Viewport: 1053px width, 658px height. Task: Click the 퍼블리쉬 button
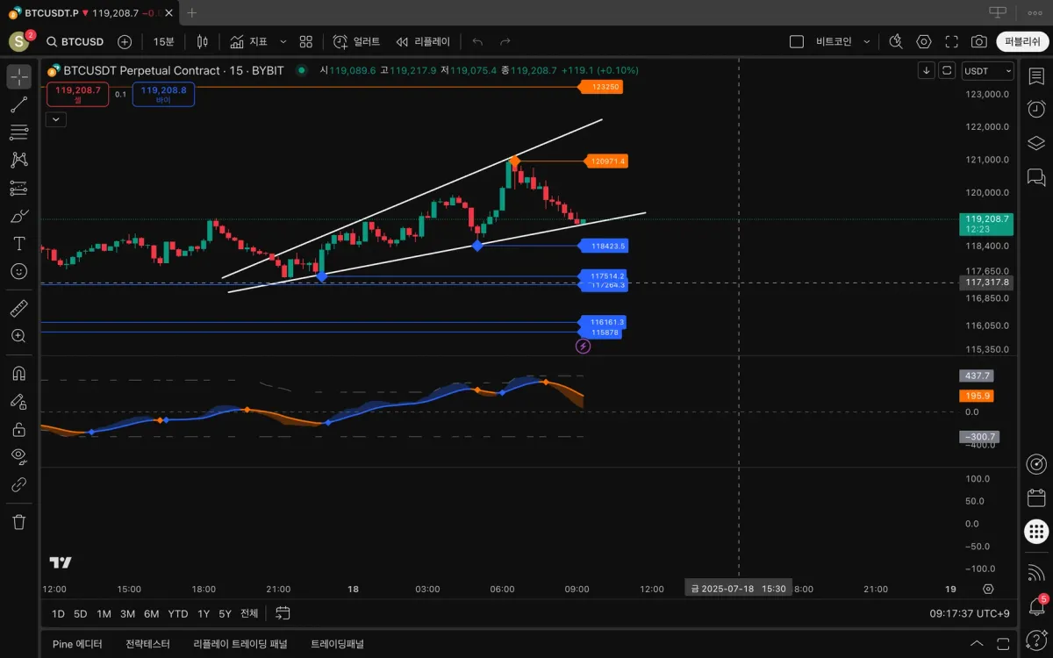click(1022, 41)
